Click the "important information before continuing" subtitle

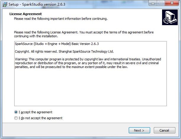[x=61, y=19]
